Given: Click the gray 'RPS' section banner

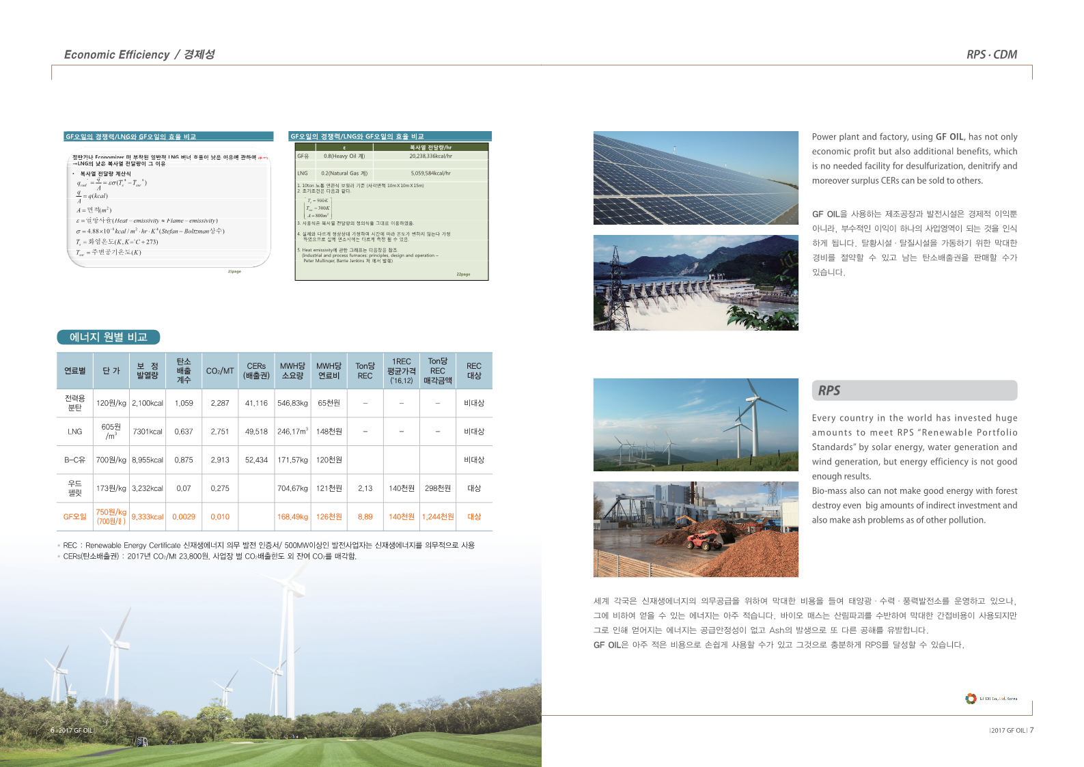Looking at the screenshot, I should tap(915, 391).
